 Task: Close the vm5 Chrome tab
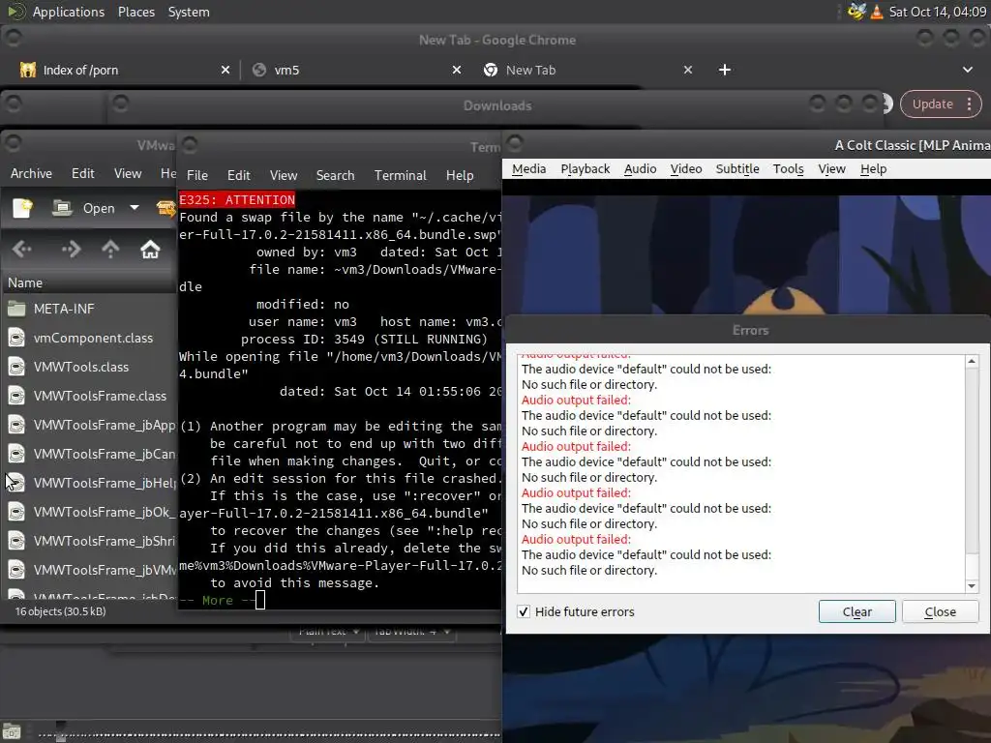pyautogui.click(x=457, y=70)
